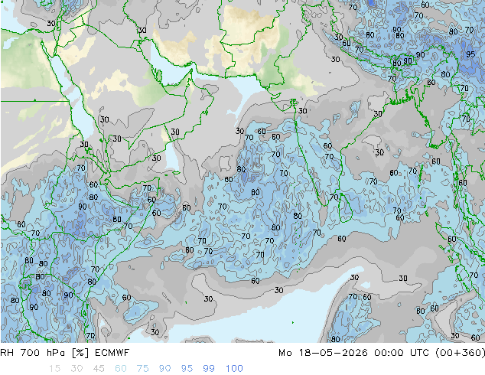Click legend value 60 in the color scale
The image size is (485, 375).
coord(121,369)
